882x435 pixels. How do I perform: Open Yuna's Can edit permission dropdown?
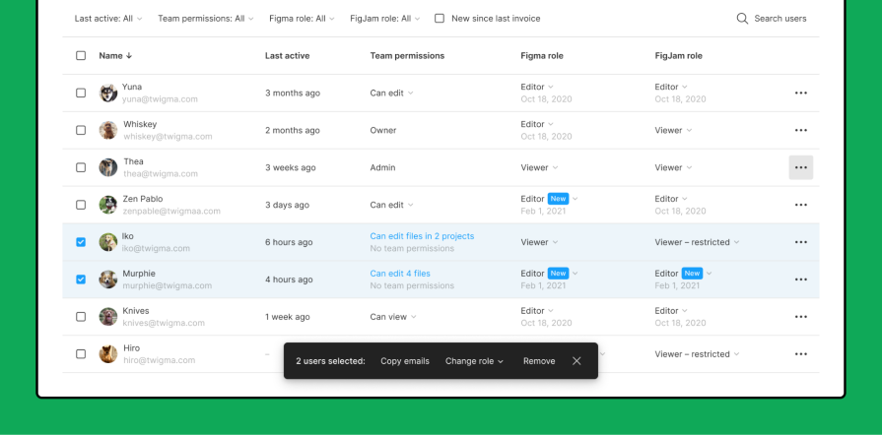[391, 93]
